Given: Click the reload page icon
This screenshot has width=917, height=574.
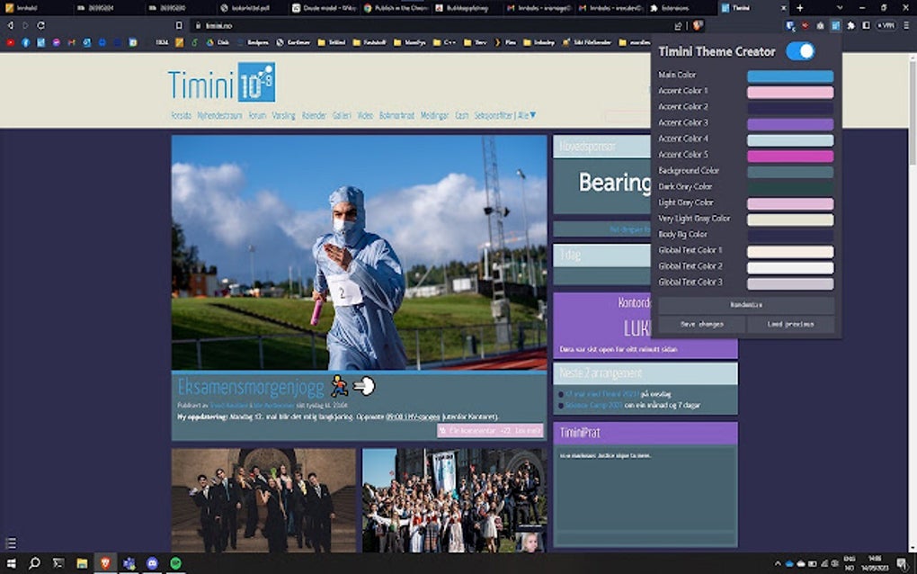Looking at the screenshot, I should (39, 26).
